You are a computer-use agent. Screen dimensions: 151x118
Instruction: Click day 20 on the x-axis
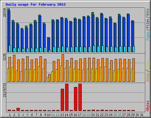pos(93,115)
